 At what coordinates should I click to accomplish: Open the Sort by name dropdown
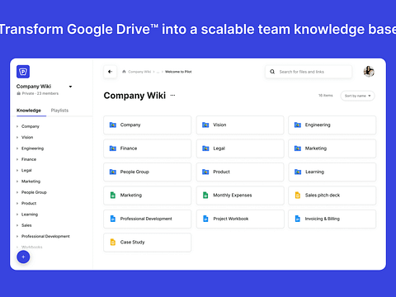coord(357,96)
